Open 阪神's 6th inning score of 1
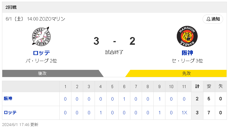This screenshot has width=228, height=128. 124,99
